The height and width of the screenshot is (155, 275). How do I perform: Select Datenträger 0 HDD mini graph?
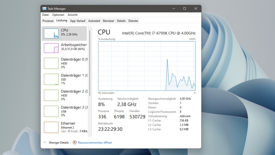51,63
